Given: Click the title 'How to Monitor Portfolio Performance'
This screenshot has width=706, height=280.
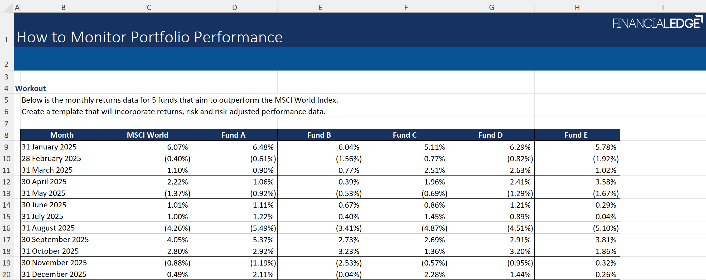Looking at the screenshot, I should (149, 37).
